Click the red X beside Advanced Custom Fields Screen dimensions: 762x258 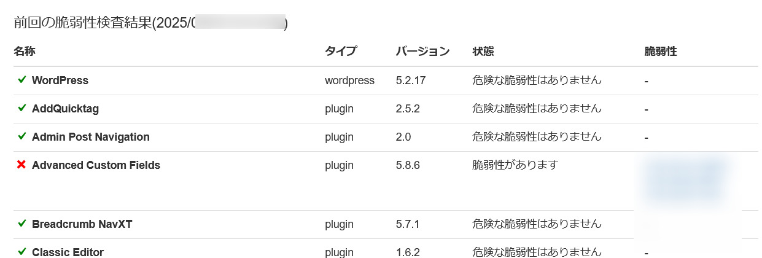click(x=21, y=165)
